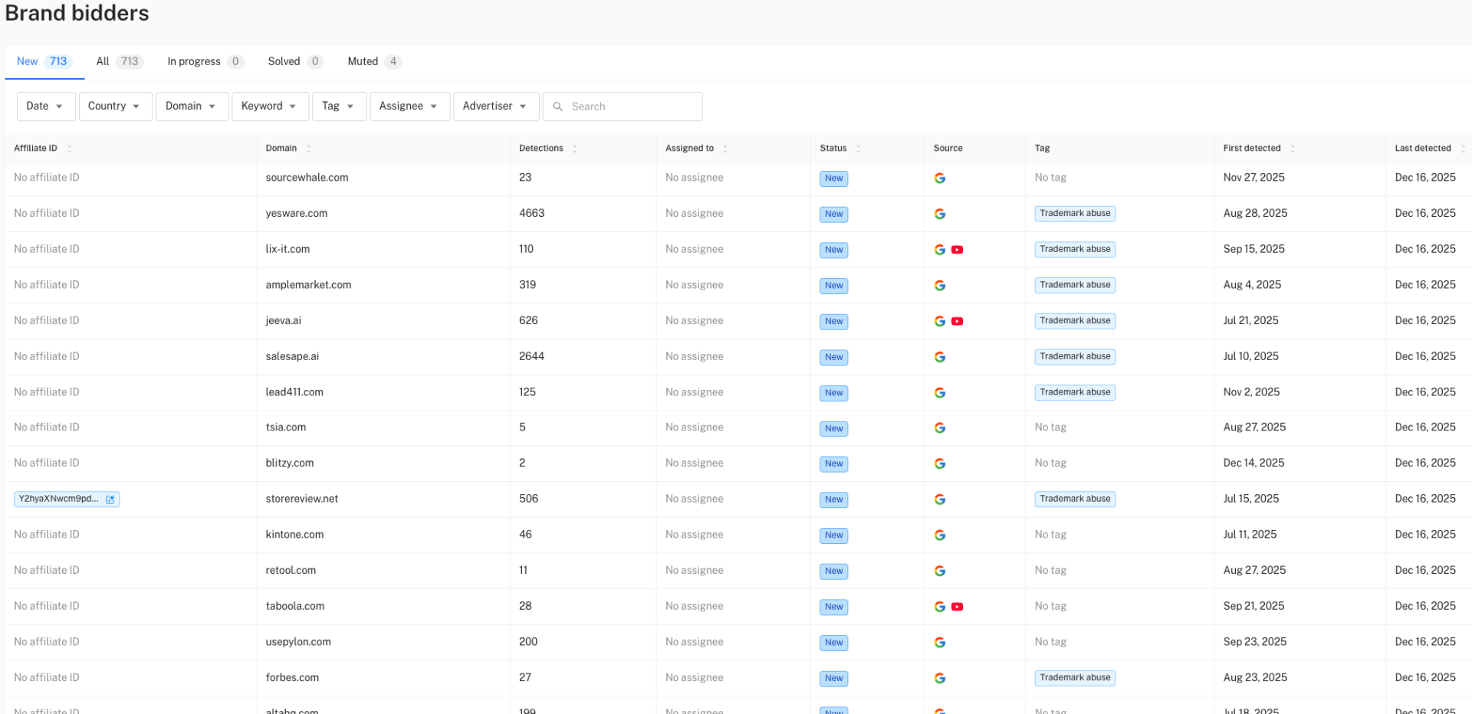Click No tag for usepylon.com
Screen dimensions: 1472x714
(1051, 642)
